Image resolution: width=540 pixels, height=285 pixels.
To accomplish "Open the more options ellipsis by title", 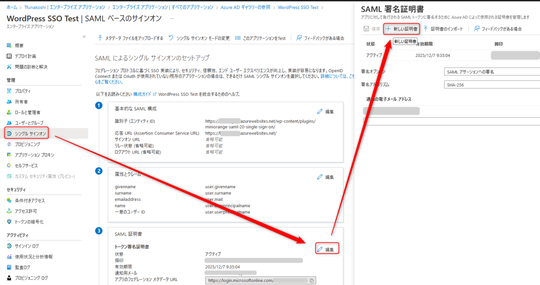I will point(171,18).
